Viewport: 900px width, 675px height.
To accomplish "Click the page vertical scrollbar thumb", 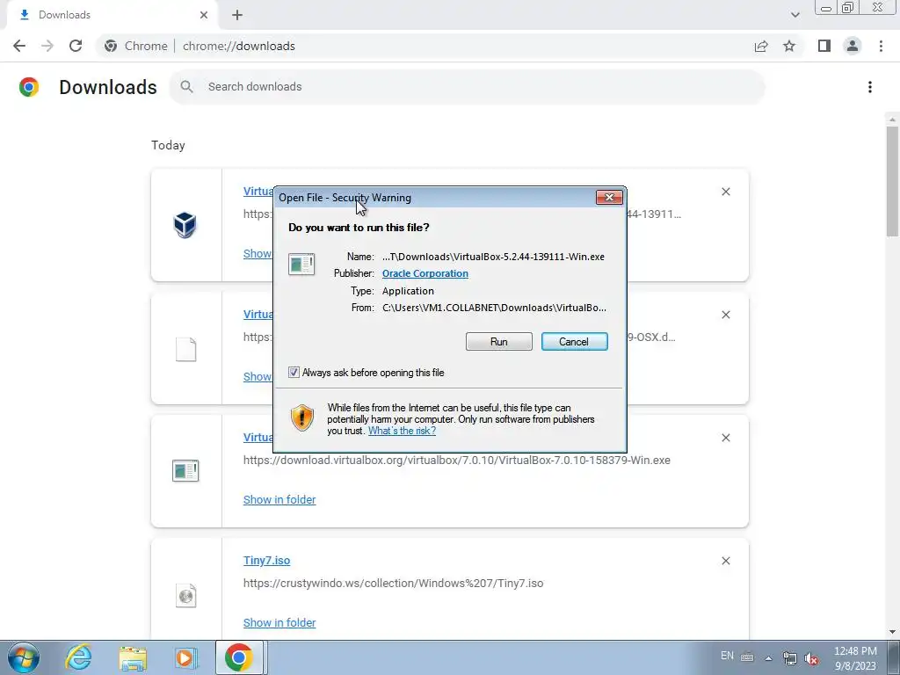I will (x=892, y=181).
